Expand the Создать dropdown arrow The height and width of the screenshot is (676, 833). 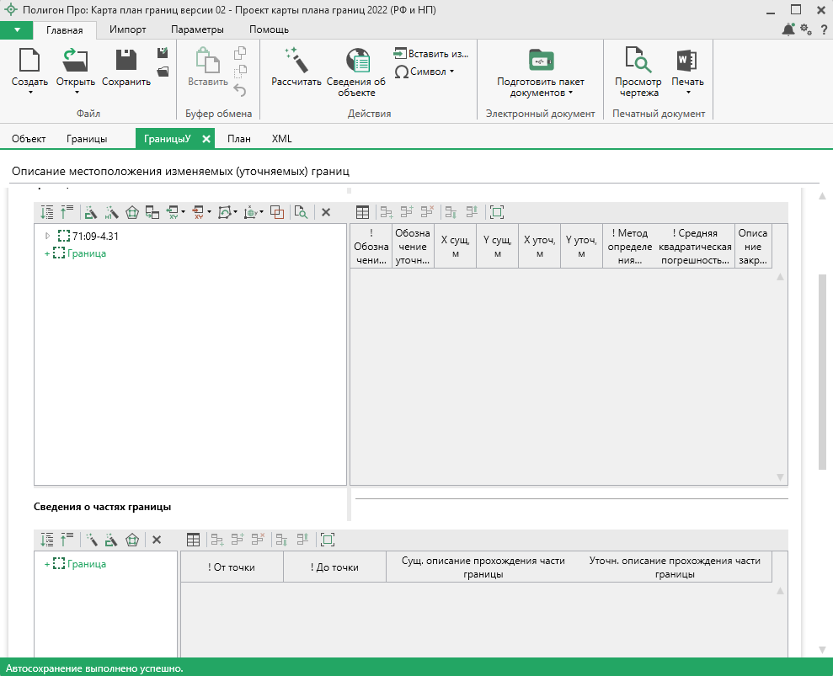click(30, 93)
